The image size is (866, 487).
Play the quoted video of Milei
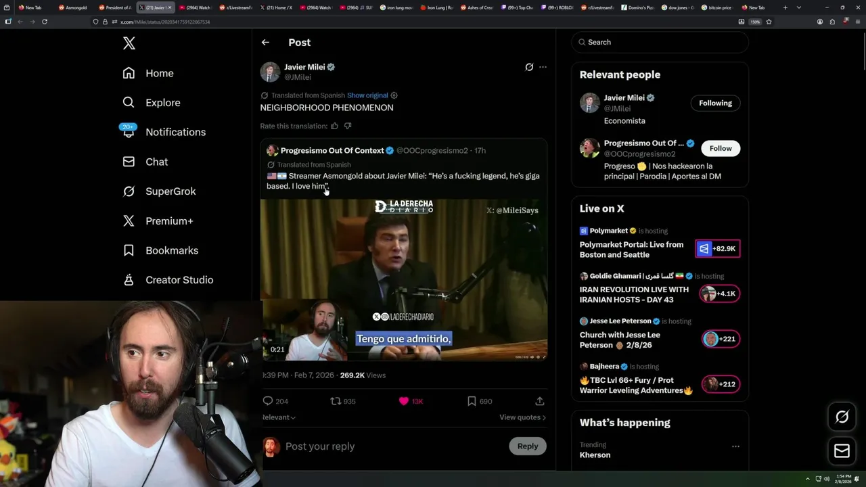point(404,279)
